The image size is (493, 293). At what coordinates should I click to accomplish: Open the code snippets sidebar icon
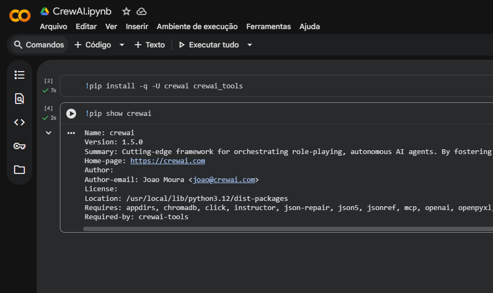click(19, 122)
